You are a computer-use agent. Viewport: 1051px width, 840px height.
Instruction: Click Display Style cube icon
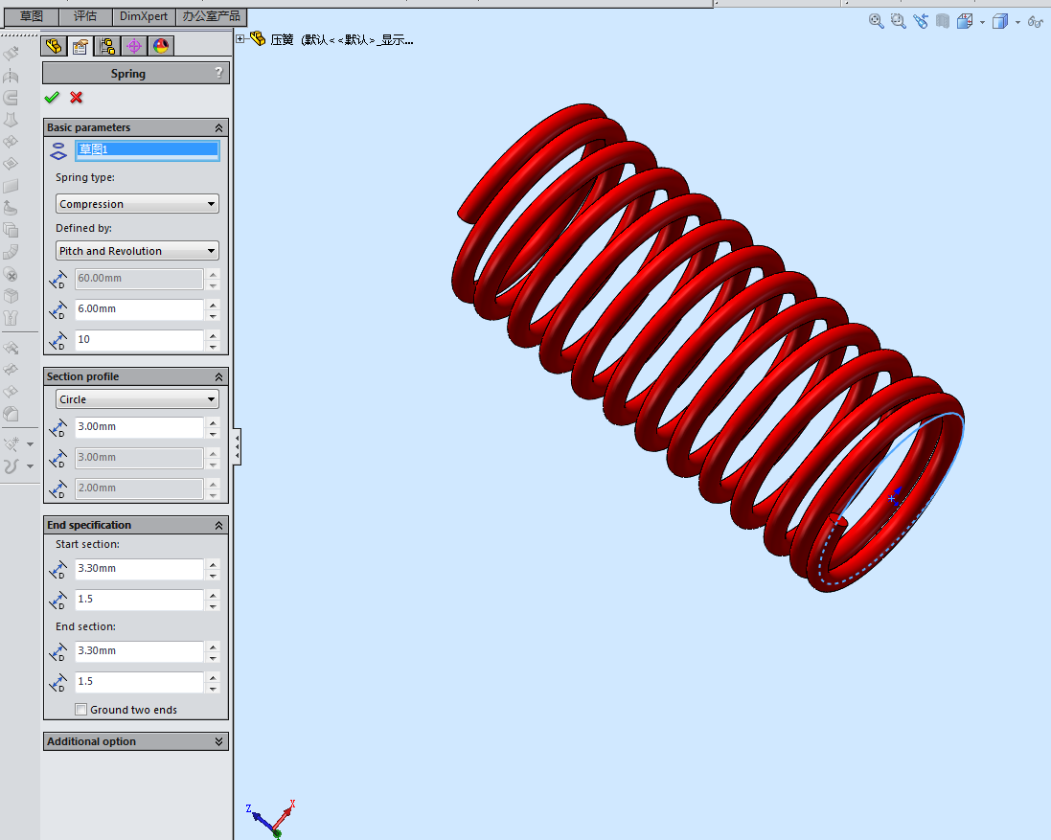(x=1000, y=21)
